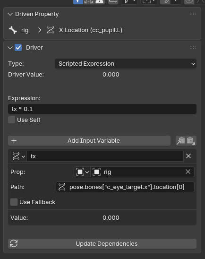Click the Expression field containing tx * 0.1
This screenshot has width=205, height=259.
(x=102, y=109)
